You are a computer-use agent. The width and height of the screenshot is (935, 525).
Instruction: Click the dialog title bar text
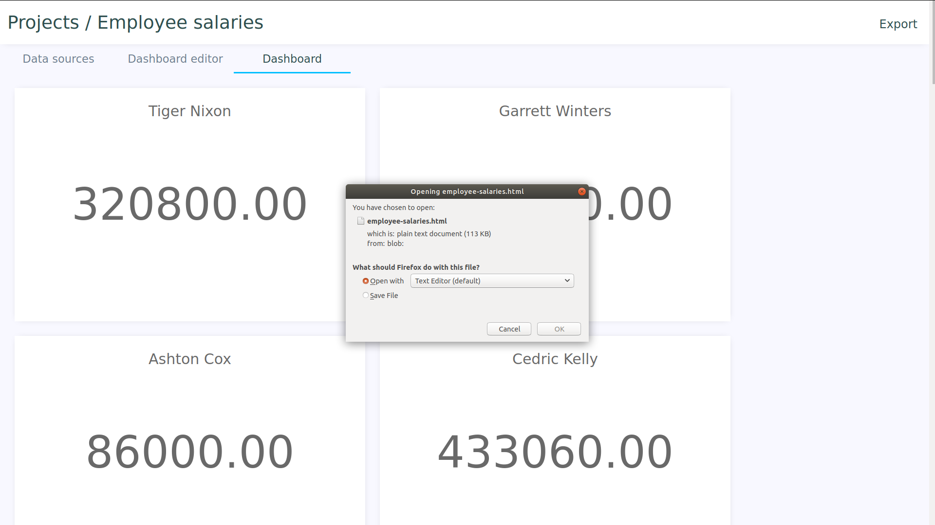pos(467,192)
